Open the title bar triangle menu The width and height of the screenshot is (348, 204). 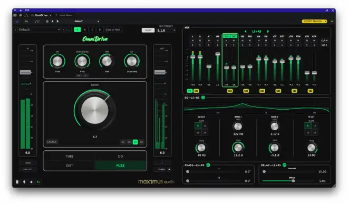point(15,10)
